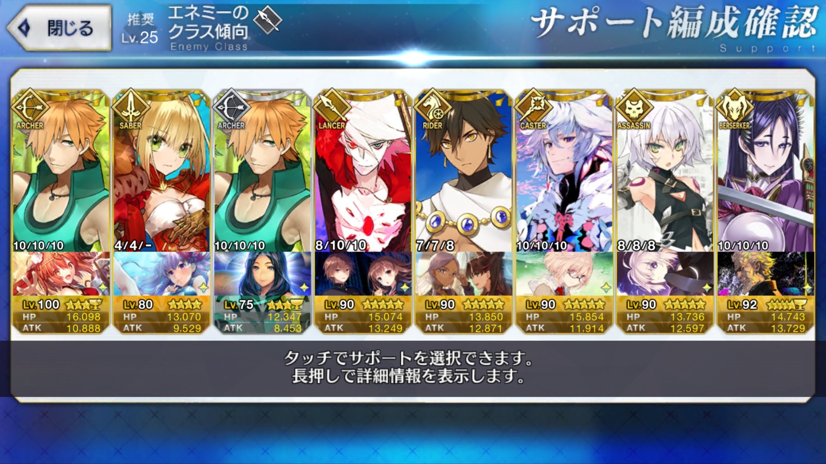Image resolution: width=826 pixels, height=464 pixels.
Task: Open craft essence under Lancer servant
Action: point(363,273)
